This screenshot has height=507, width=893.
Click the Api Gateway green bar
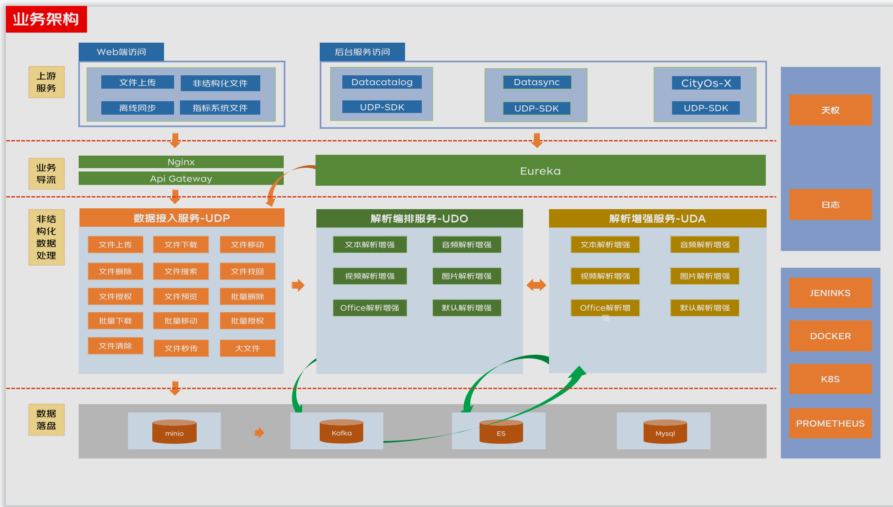coord(181,178)
